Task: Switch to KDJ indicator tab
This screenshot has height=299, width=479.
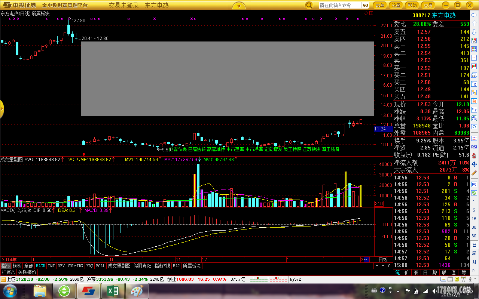Action: click(x=89, y=266)
